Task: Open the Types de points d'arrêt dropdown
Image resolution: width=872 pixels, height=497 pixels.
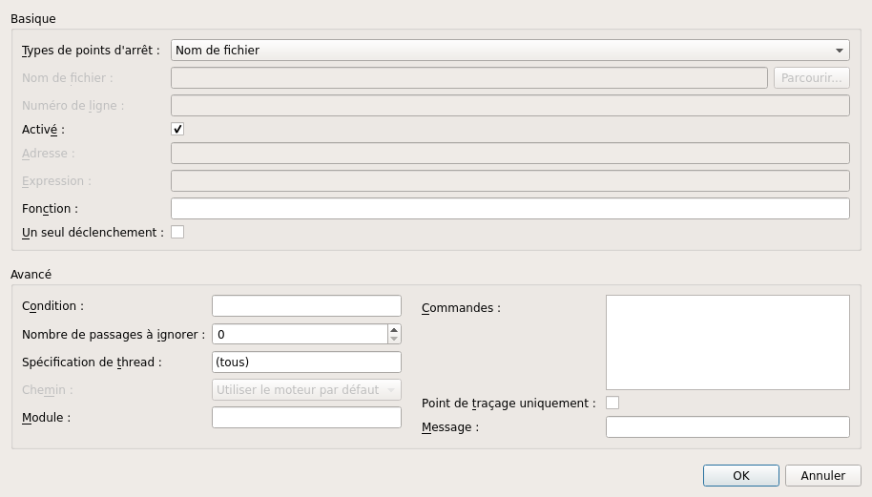Action: tap(509, 51)
